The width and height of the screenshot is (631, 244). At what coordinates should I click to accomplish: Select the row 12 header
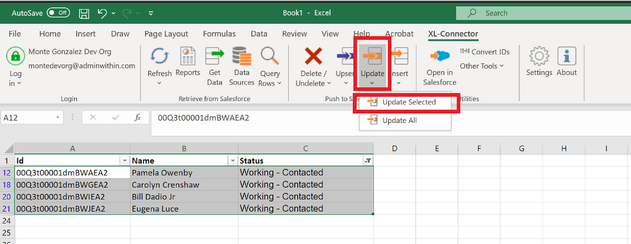(x=7, y=173)
